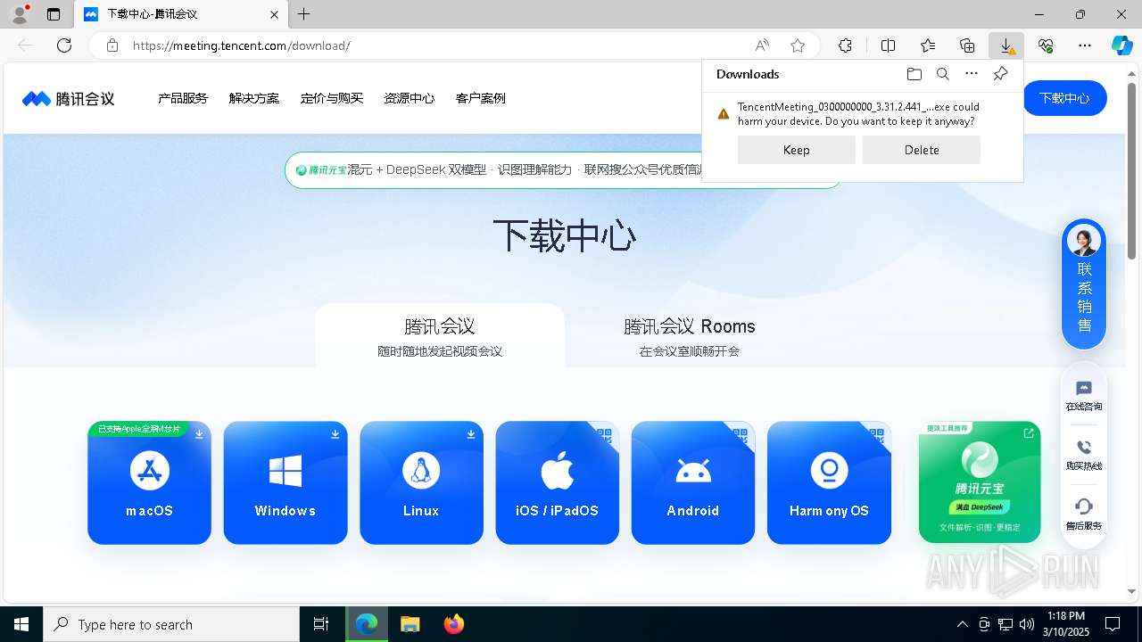The width and height of the screenshot is (1142, 642).
Task: Open the macOS download tile
Action: point(149,482)
